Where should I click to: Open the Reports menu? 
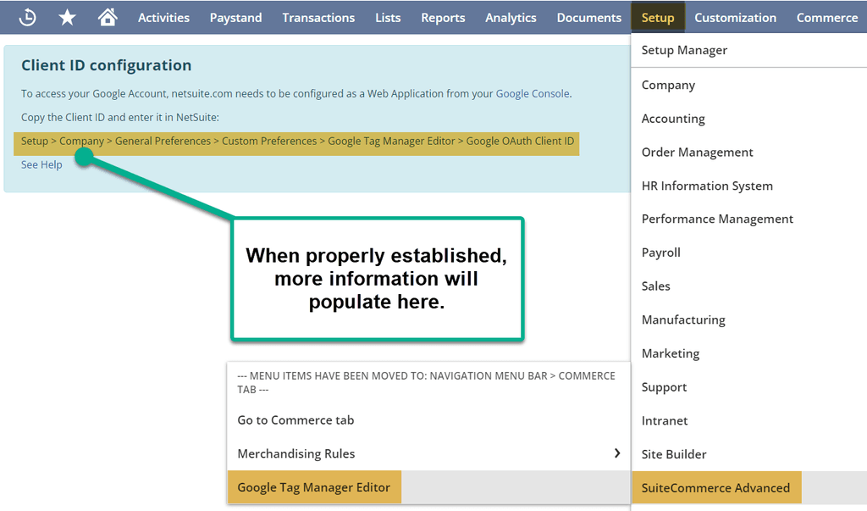click(x=443, y=18)
